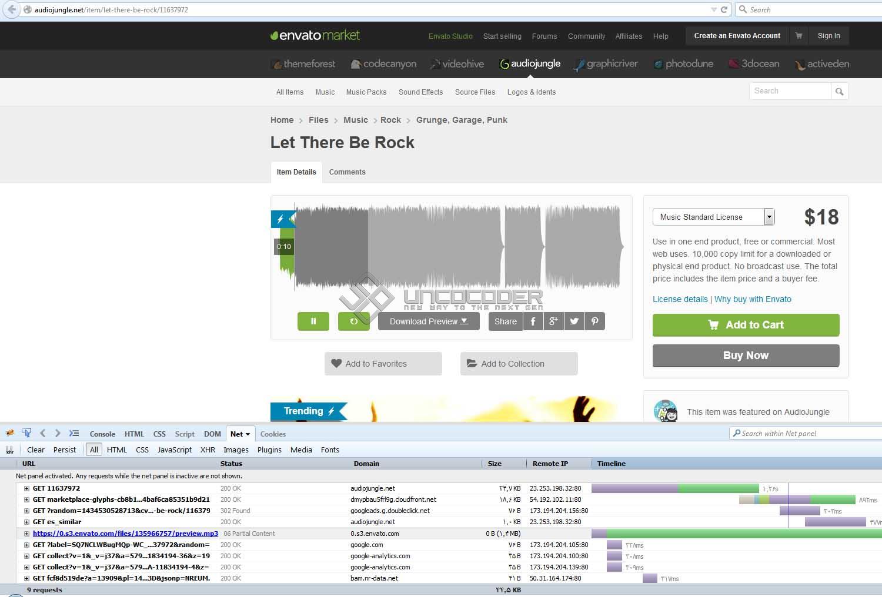The image size is (882, 597).
Task: Filter Net requests by XHR
Action: click(208, 450)
